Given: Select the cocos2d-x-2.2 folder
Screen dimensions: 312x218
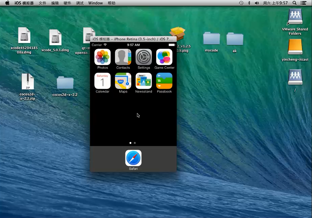Looking at the screenshot, I should 65,83.
